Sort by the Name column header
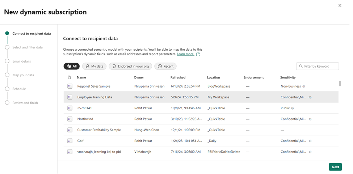353x174 pixels. pyautogui.click(x=81, y=77)
